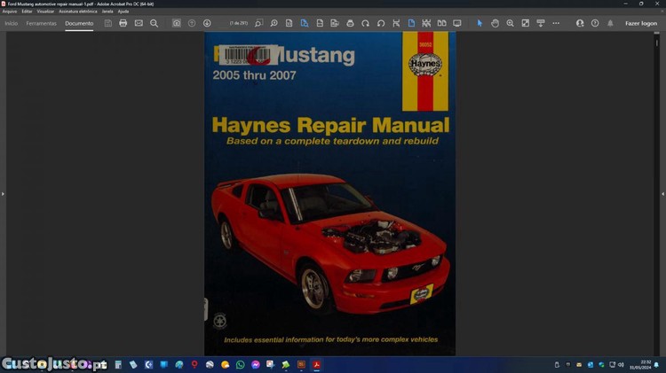666x373 pixels.
Task: Toggle full screen read mode
Action: click(457, 23)
